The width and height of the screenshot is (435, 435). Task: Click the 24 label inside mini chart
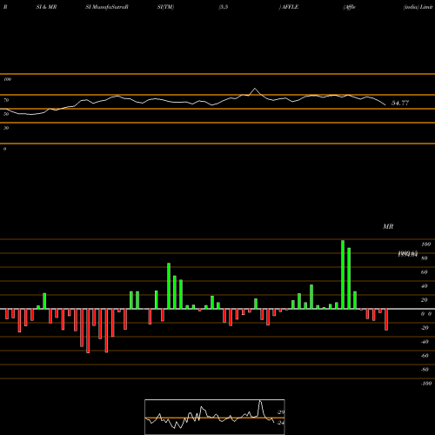pos(281,423)
